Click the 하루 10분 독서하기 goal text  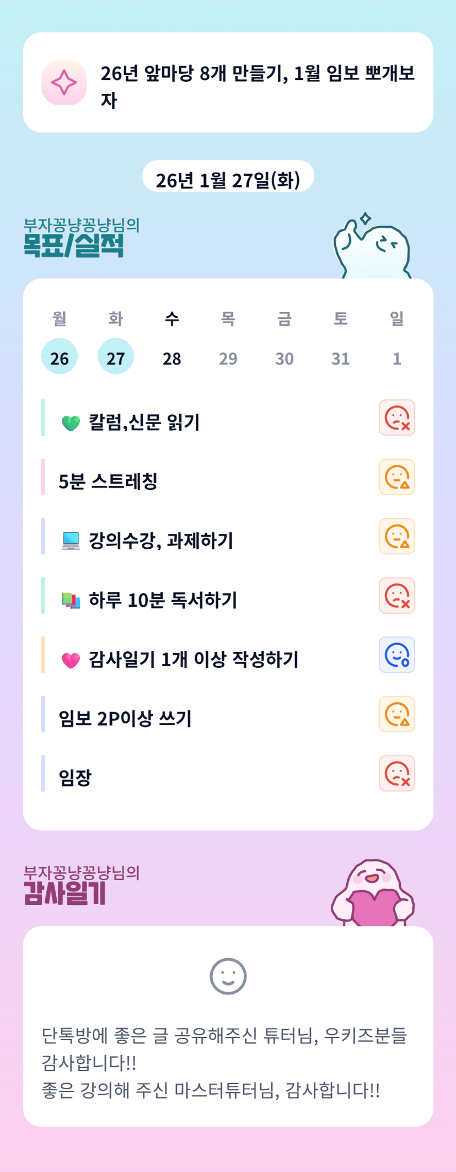[163, 600]
